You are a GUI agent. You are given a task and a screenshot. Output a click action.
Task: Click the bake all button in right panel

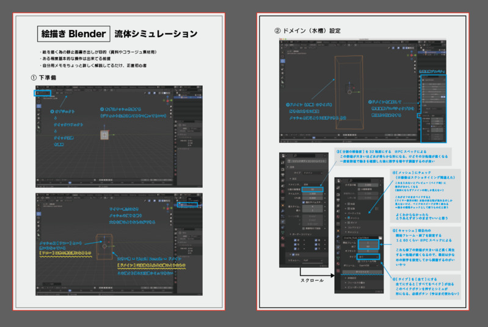pyautogui.click(x=363, y=272)
